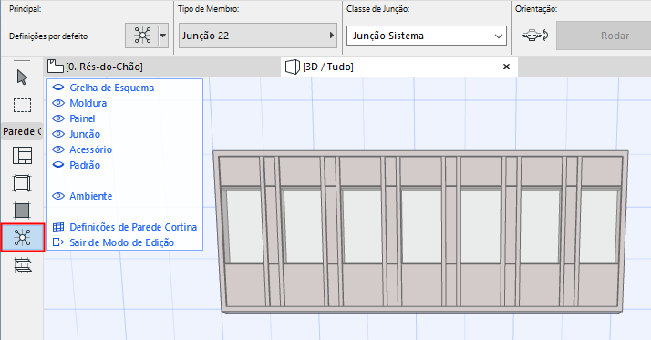Toggle Acessório visibility eye
Viewport: 651px width, 340px height.
(x=58, y=149)
